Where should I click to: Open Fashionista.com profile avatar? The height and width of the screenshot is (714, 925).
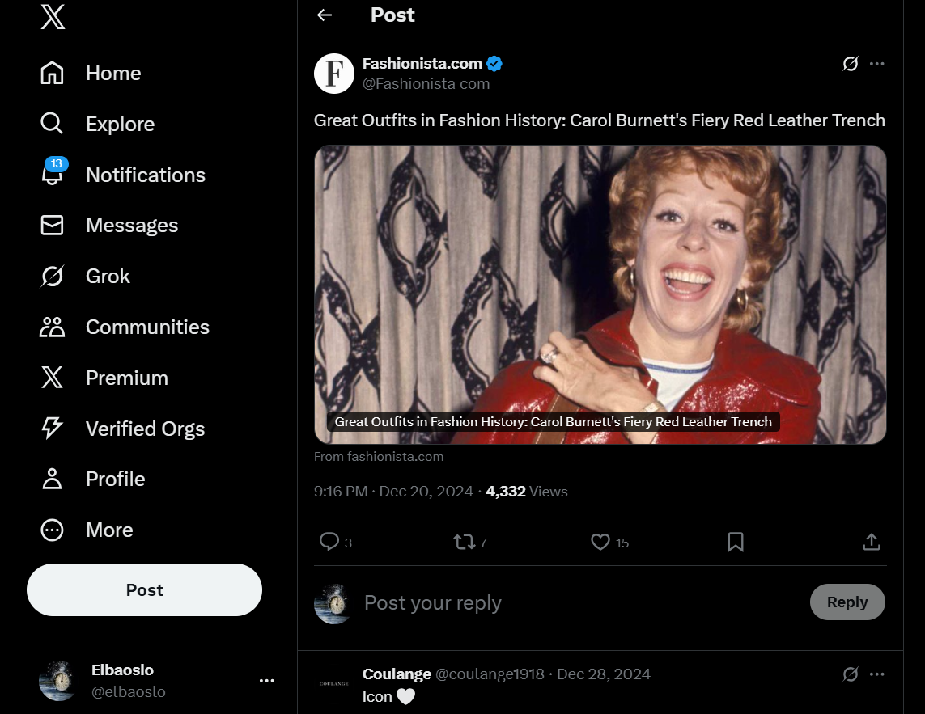click(x=334, y=74)
